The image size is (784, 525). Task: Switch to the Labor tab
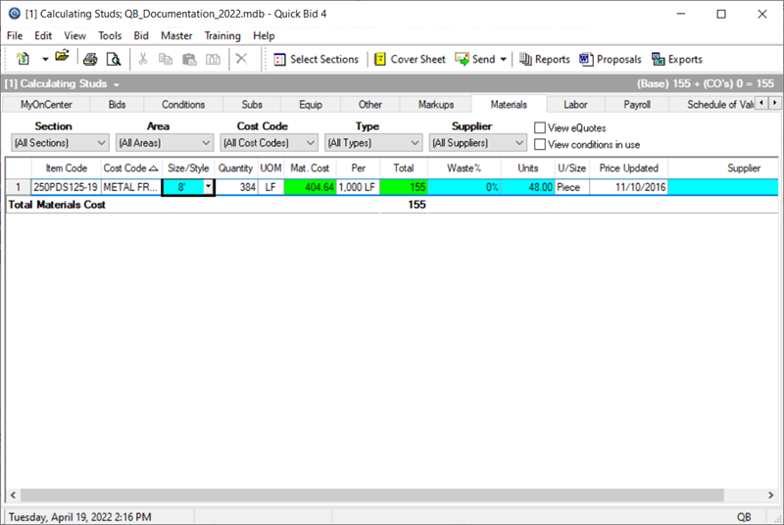pyautogui.click(x=575, y=105)
